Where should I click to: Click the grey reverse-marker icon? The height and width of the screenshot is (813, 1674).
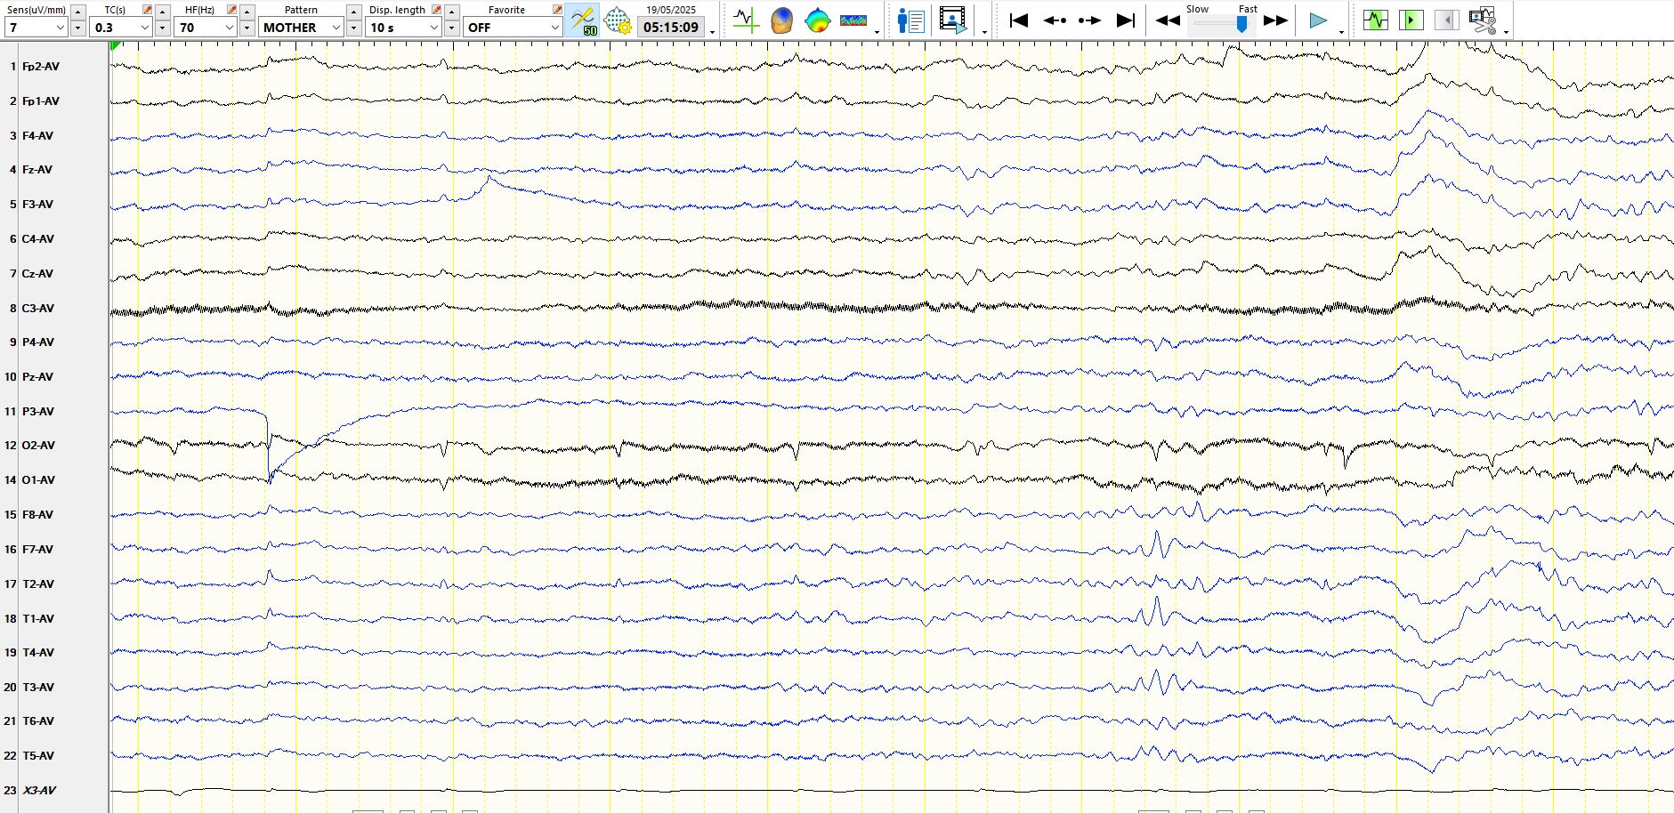pos(1447,20)
